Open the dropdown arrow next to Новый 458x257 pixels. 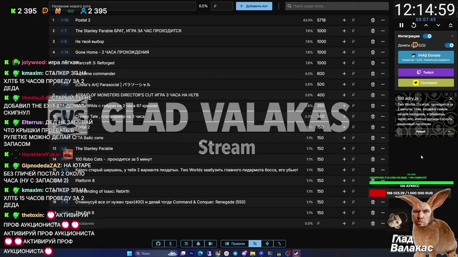tap(449, 132)
